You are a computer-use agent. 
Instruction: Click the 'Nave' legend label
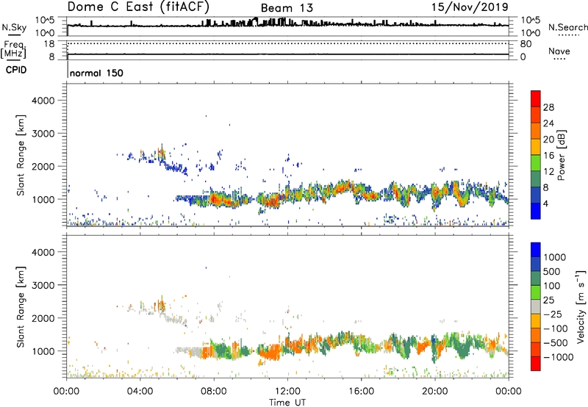pyautogui.click(x=559, y=51)
